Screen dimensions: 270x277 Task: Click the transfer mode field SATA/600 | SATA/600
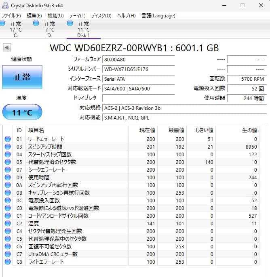coord(139,89)
